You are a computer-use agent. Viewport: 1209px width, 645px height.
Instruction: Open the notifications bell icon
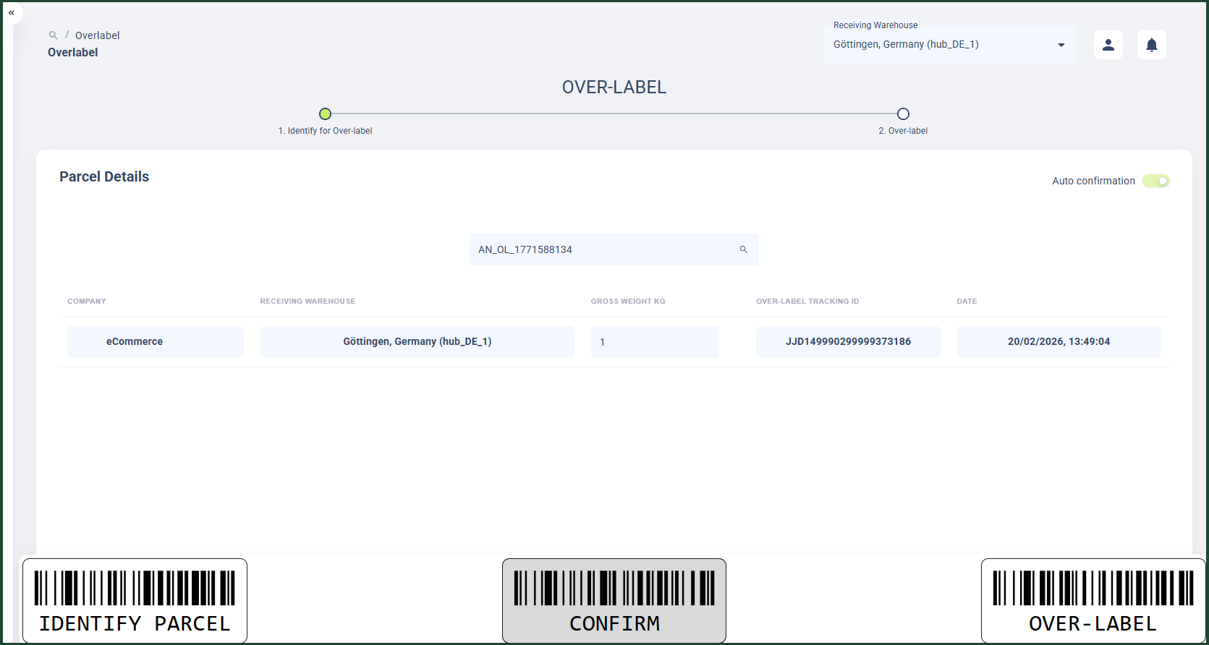1151,45
